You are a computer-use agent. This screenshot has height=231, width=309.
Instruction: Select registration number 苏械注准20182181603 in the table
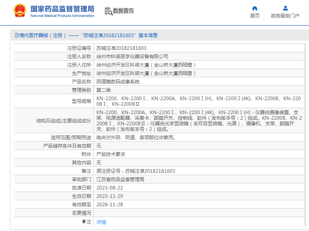coord(121,48)
